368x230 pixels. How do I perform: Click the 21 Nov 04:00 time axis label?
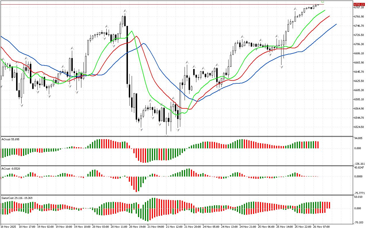point(156,227)
